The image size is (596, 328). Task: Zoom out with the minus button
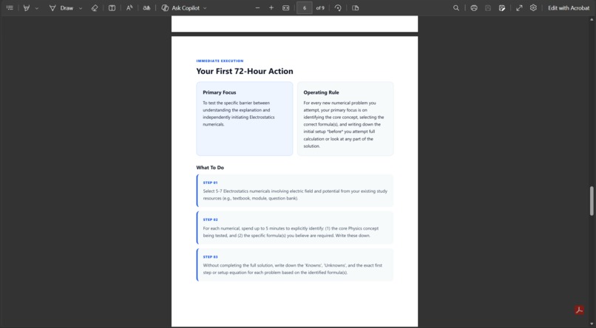tap(258, 7)
